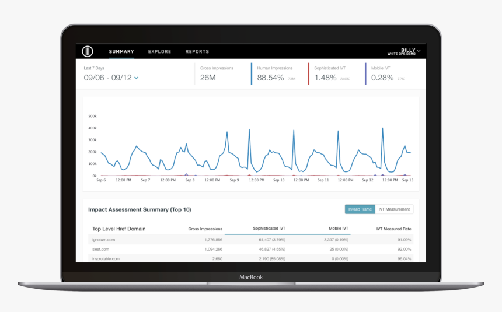Open the SUMMARY tab

(x=121, y=51)
